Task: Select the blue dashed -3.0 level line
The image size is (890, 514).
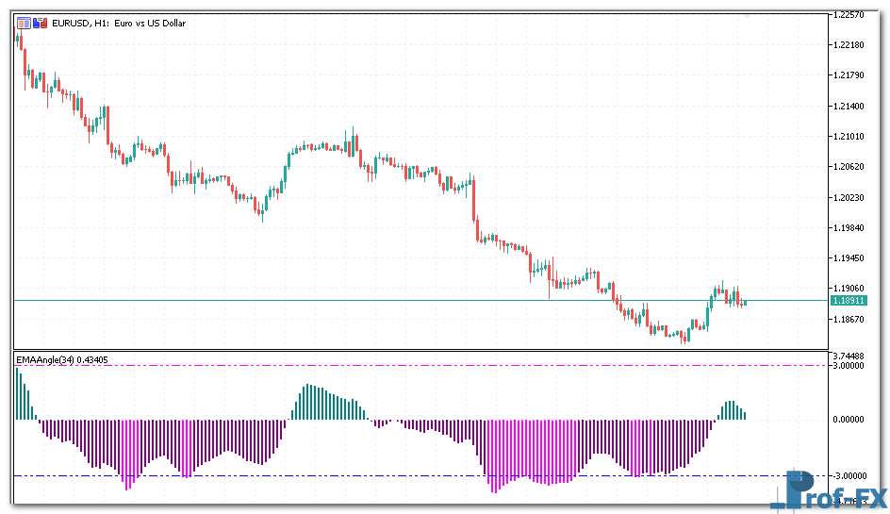Action: point(377,475)
